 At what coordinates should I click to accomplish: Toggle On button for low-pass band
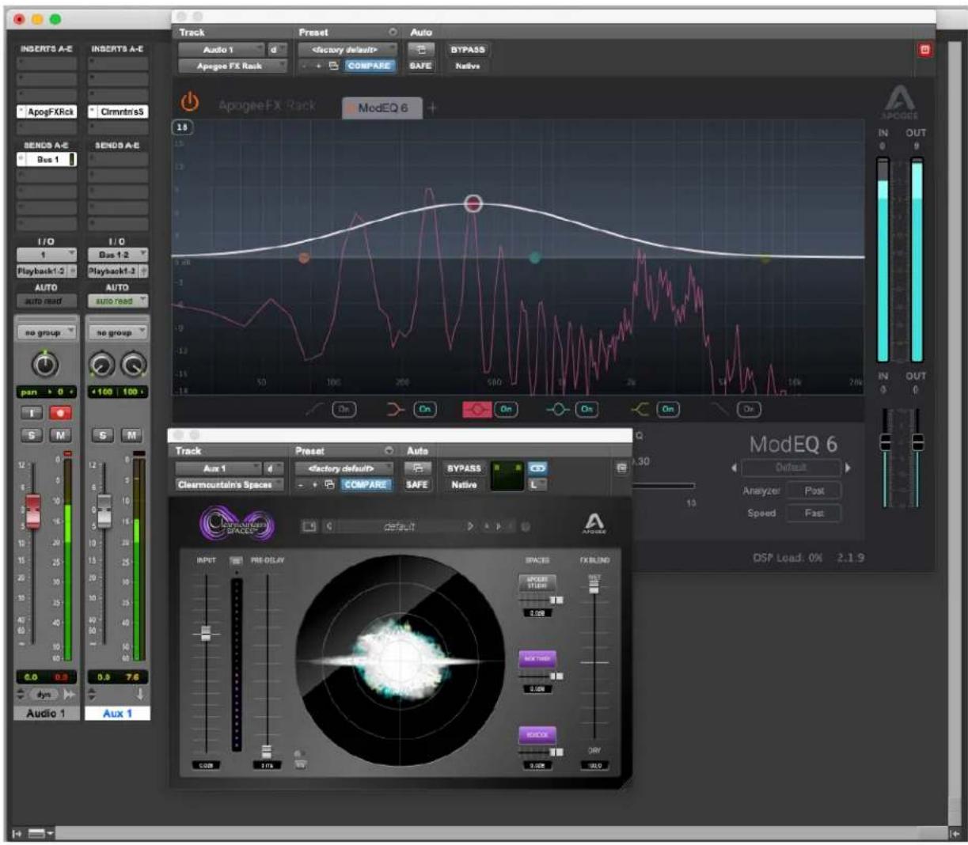[749, 409]
